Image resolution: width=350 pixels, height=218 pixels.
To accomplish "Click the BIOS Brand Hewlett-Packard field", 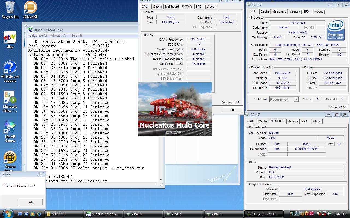I will [306, 167].
